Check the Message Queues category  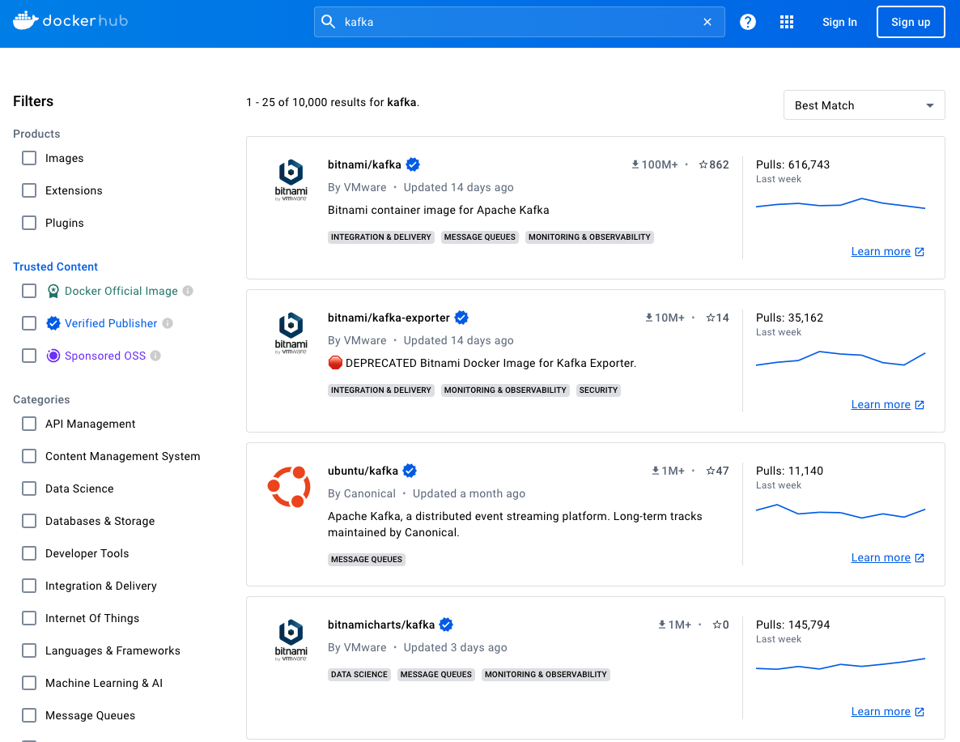[29, 715]
